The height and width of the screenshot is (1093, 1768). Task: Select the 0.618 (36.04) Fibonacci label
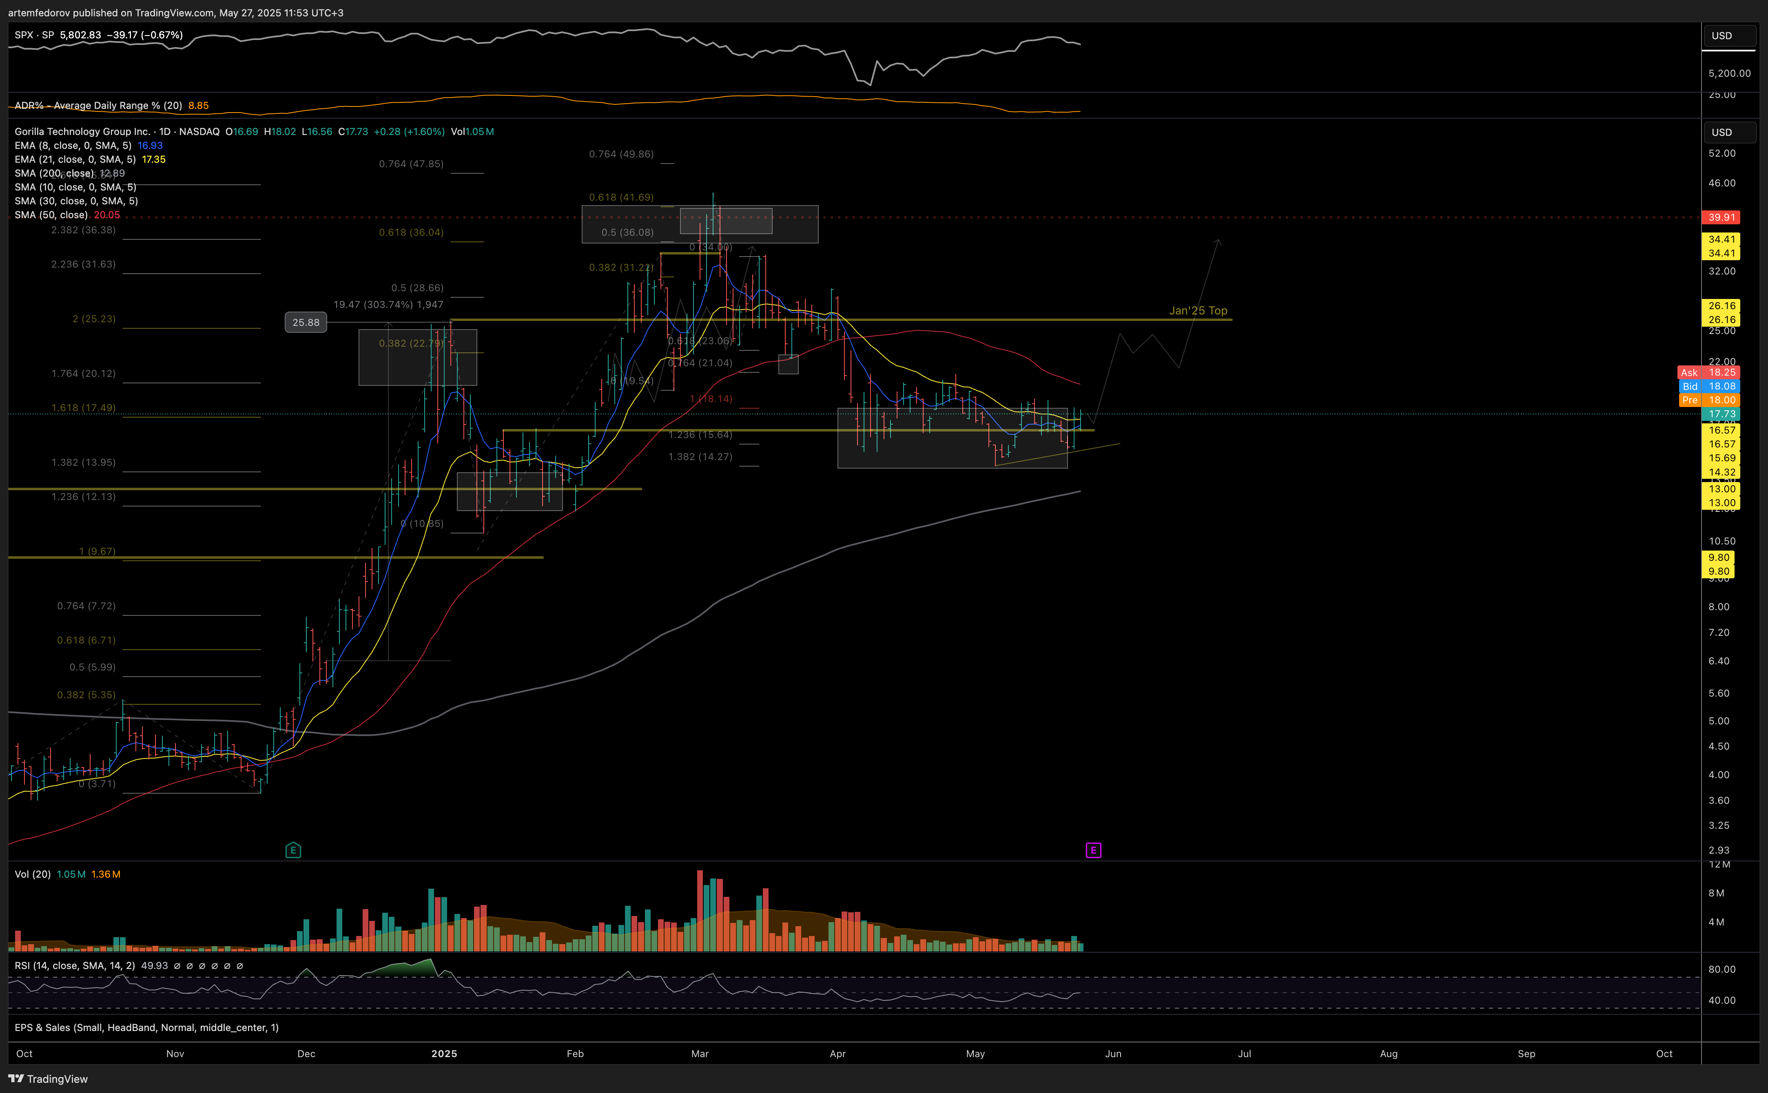click(412, 232)
